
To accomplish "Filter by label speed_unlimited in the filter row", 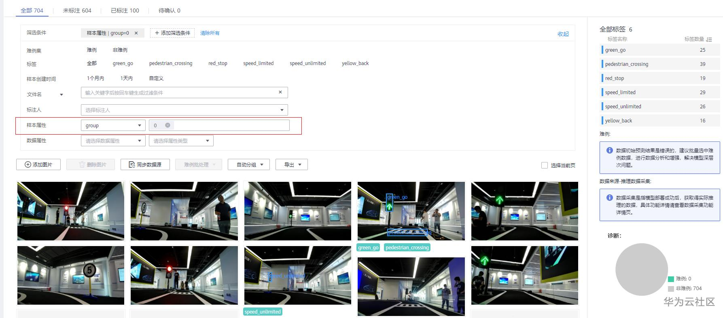I will click(307, 63).
